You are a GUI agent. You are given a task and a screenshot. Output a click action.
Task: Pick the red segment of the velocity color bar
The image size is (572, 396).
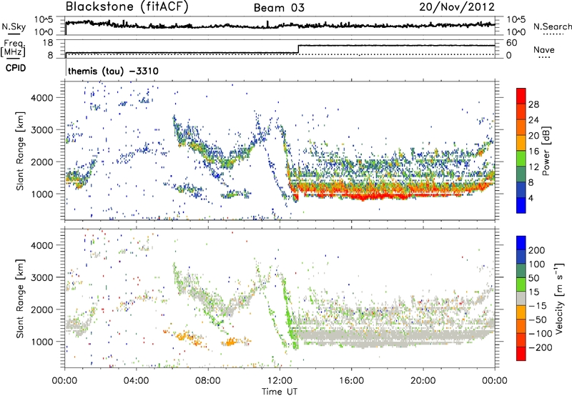click(521, 354)
